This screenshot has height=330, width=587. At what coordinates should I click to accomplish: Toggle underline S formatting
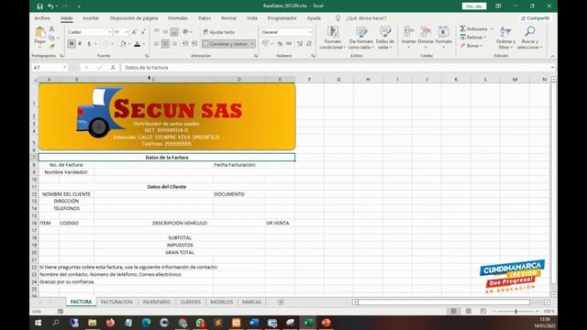click(x=89, y=44)
